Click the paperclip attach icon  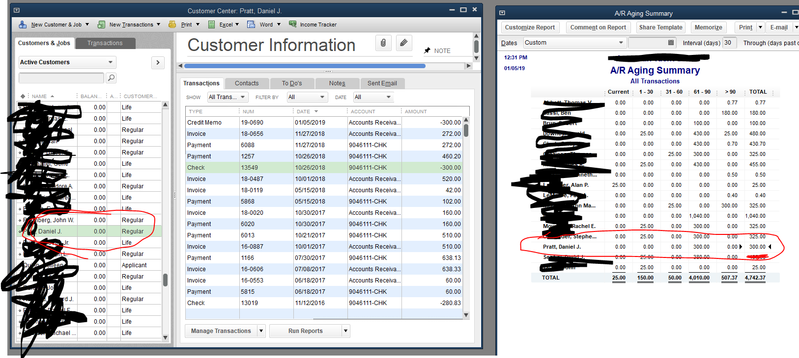(x=383, y=43)
